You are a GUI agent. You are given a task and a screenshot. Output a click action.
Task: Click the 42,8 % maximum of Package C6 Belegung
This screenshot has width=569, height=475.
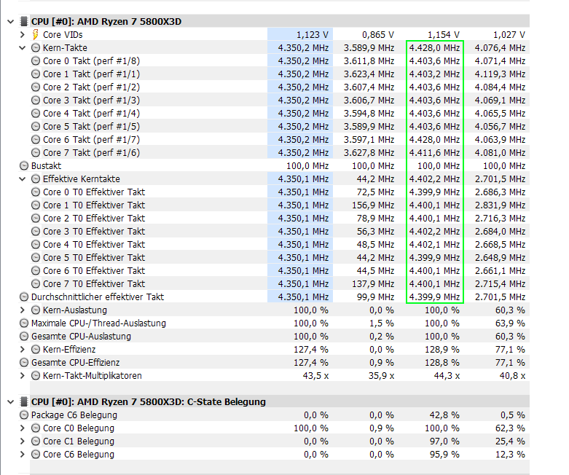click(x=444, y=415)
